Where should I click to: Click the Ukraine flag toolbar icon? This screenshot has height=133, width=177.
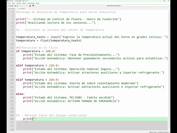(x=33, y=6)
